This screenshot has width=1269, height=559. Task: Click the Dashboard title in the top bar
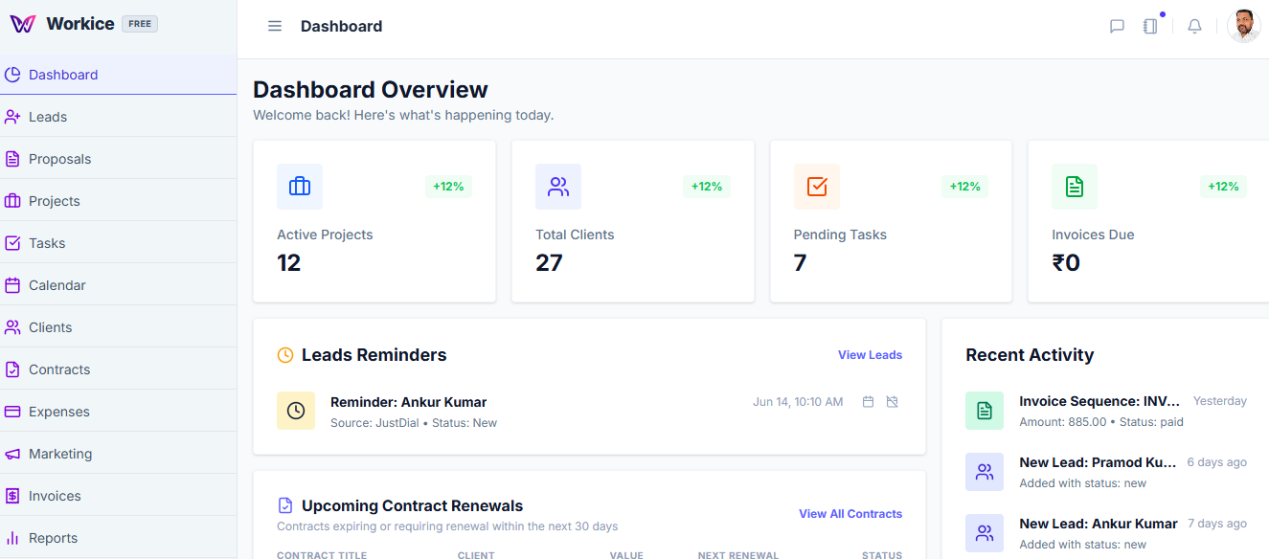coord(341,27)
